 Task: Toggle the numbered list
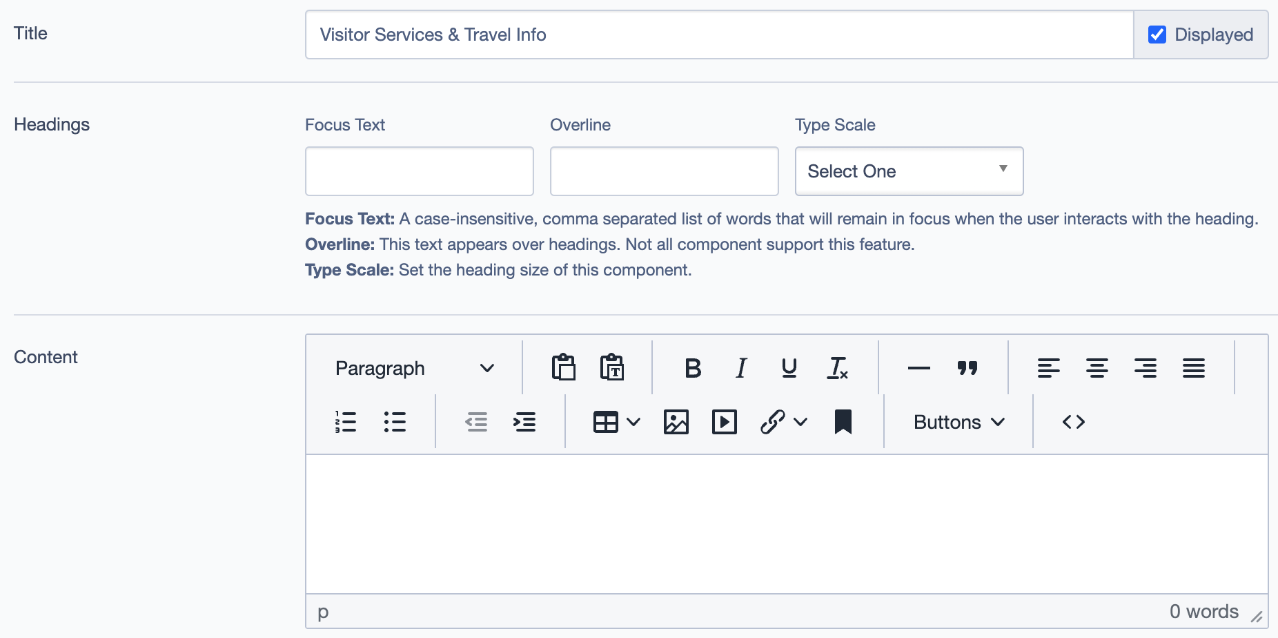346,422
